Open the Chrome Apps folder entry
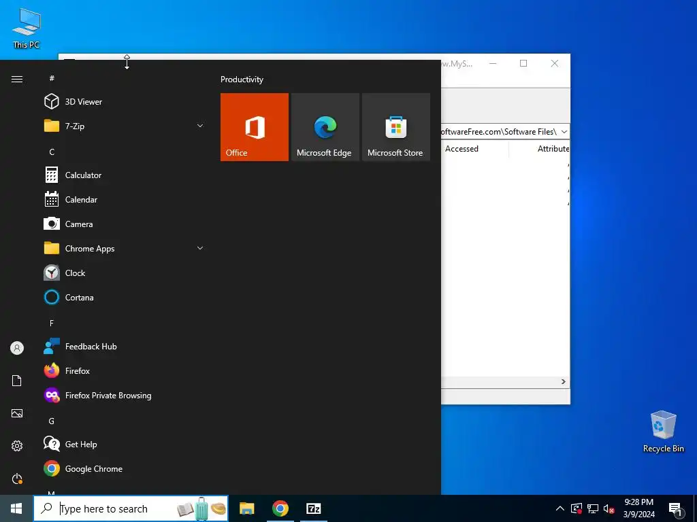The image size is (697, 522). 125,249
